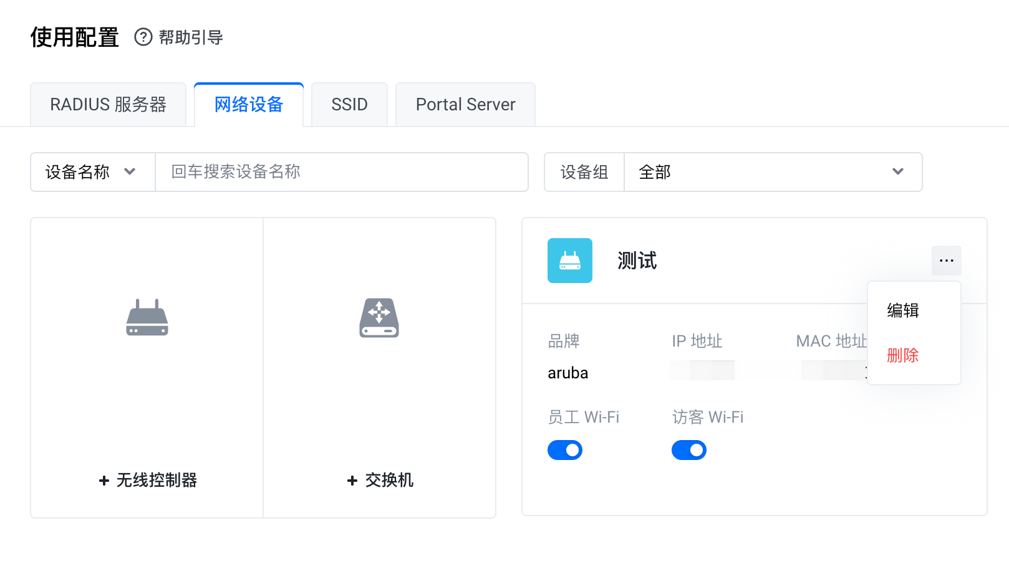
Task: Open the 帮助引导 help guide link
Action: (x=191, y=37)
